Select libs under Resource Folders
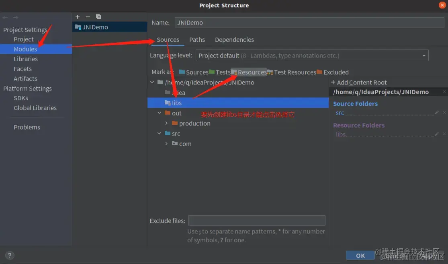 341,134
